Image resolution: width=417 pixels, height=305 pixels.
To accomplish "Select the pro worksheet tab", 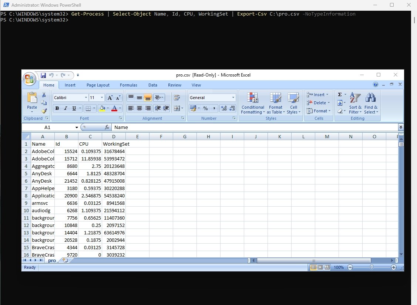I will pos(52,261).
